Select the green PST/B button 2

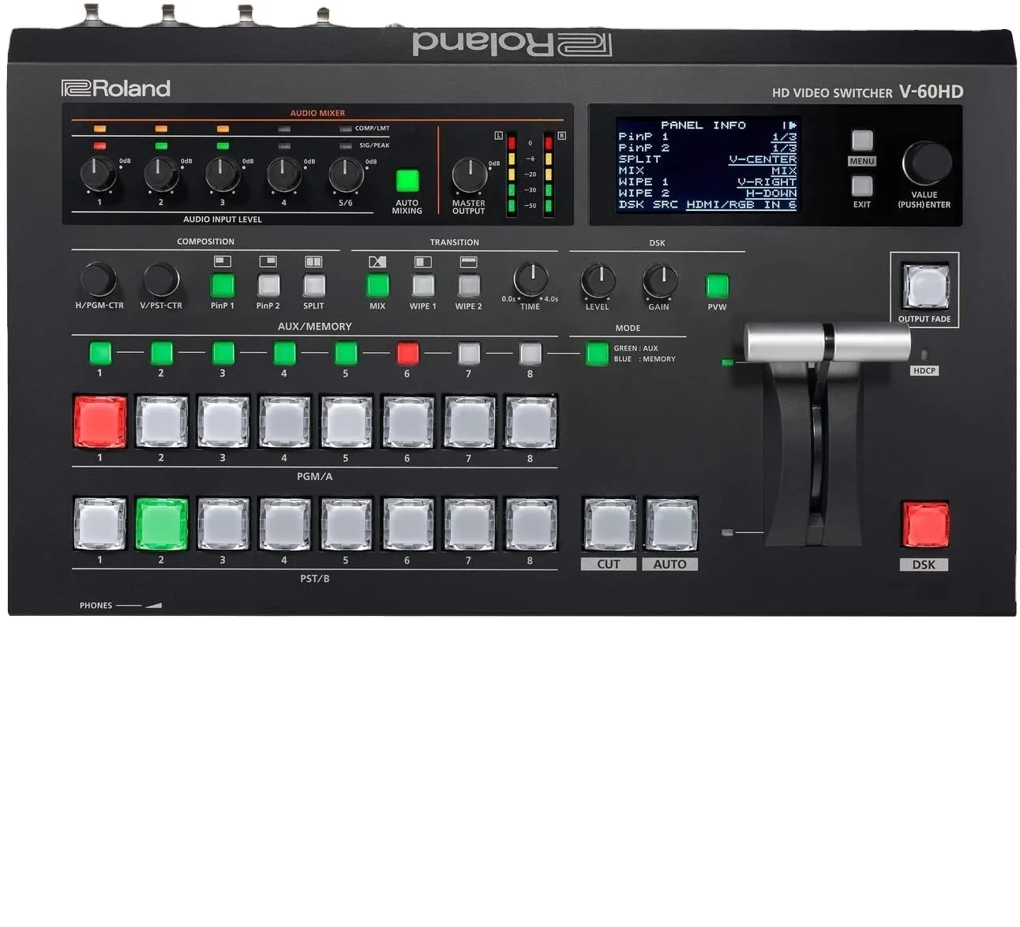tap(162, 524)
